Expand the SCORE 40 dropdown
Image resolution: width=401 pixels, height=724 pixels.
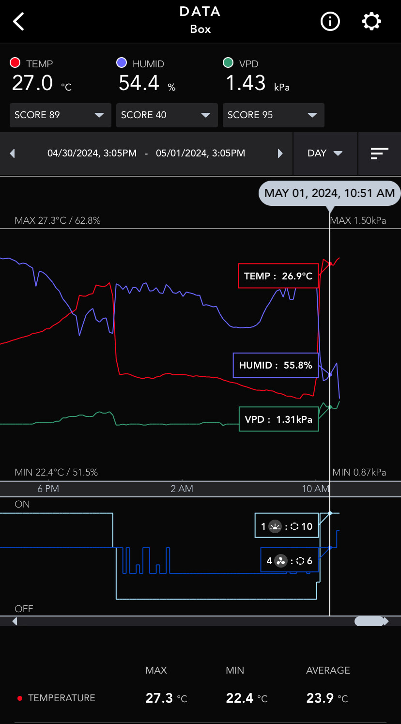tap(167, 115)
